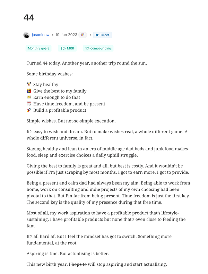Click the jasonleow author avatar

tap(26, 35)
